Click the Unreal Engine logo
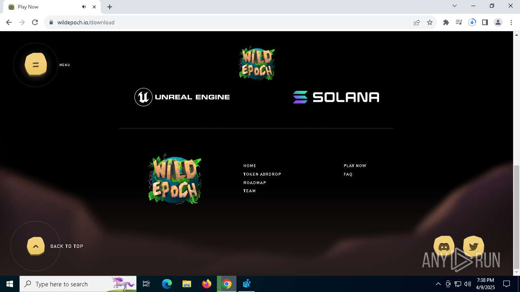Viewport: 520px width, 292px height. click(x=182, y=97)
